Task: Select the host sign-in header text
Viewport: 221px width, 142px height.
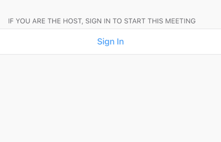Action: (x=102, y=21)
